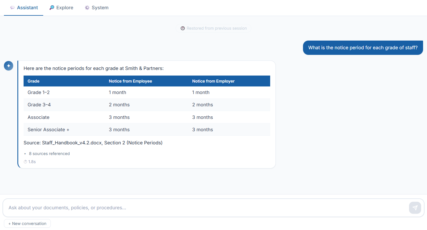Click the assistant sparkle avatar icon
This screenshot has height=230, width=427.
point(8,66)
